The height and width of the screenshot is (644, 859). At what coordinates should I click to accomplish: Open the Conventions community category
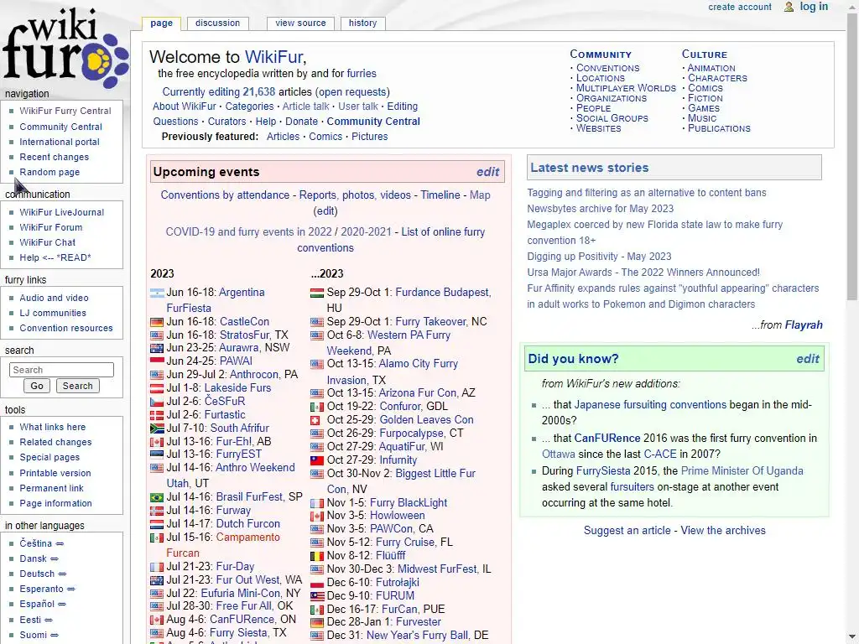(x=607, y=68)
